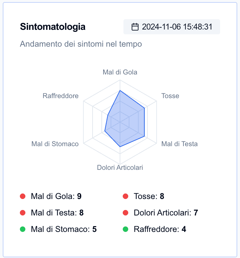Click the Mal di Gola: 9 legend entry
240x258 pixels.
click(51, 196)
